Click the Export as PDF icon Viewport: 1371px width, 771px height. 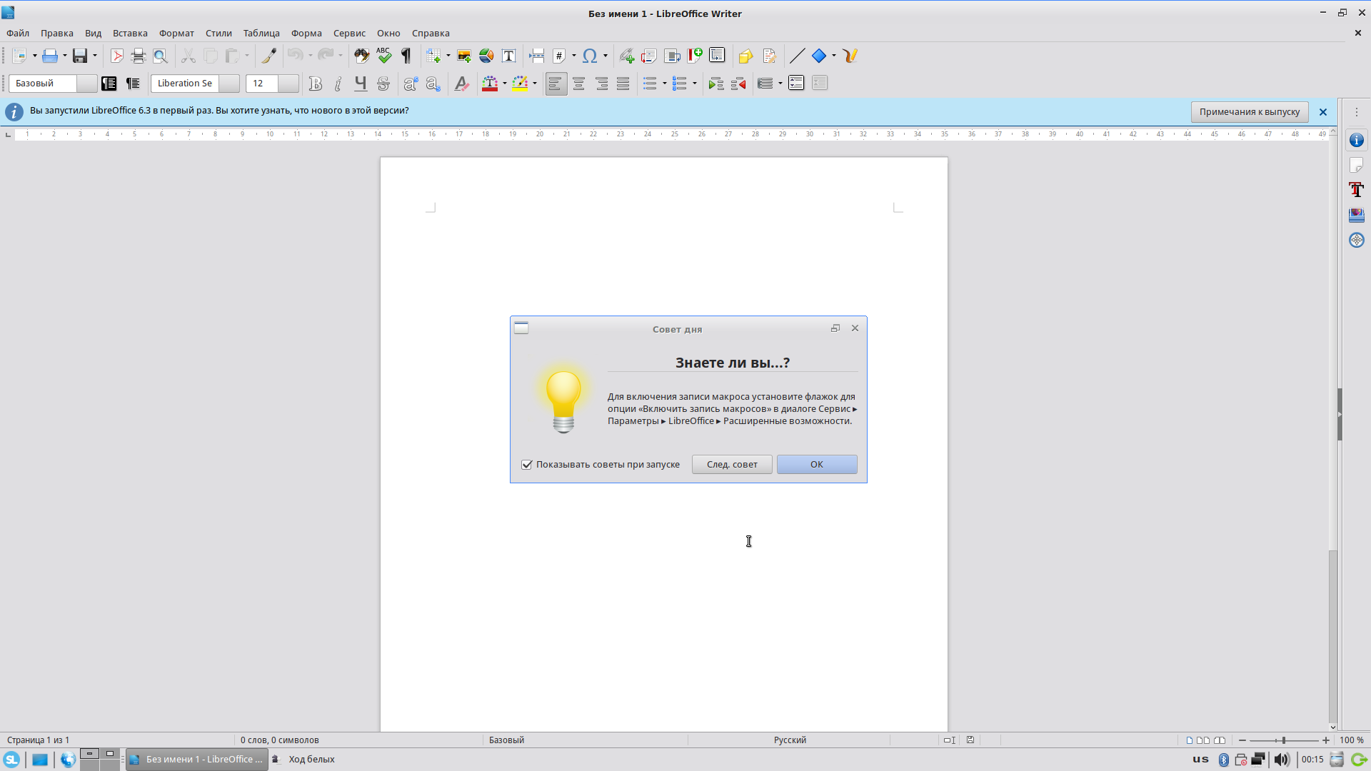(116, 56)
